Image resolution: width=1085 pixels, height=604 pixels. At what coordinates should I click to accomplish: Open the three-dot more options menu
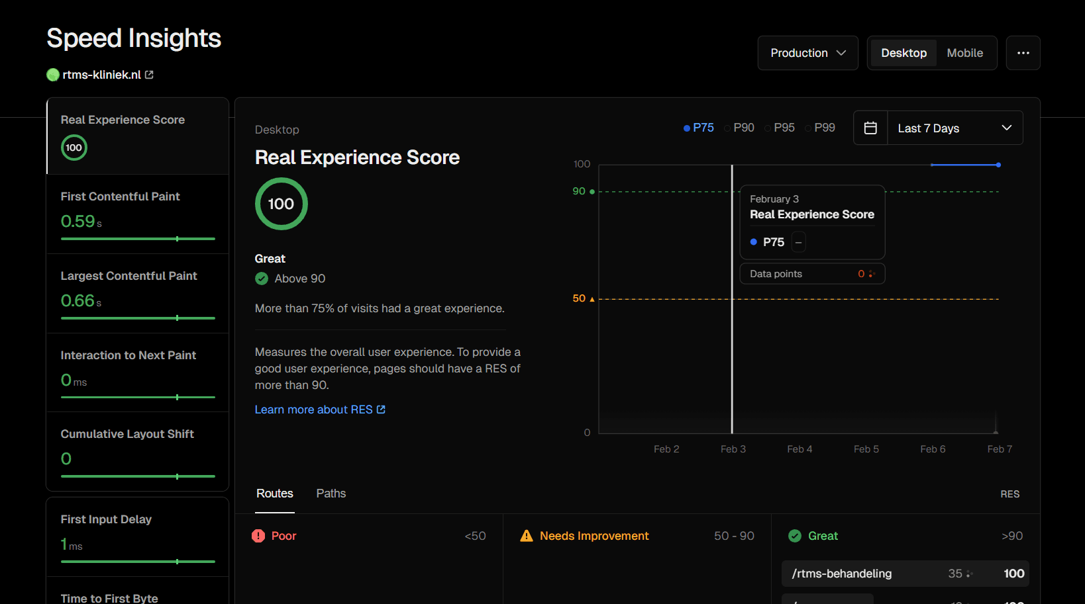point(1023,53)
